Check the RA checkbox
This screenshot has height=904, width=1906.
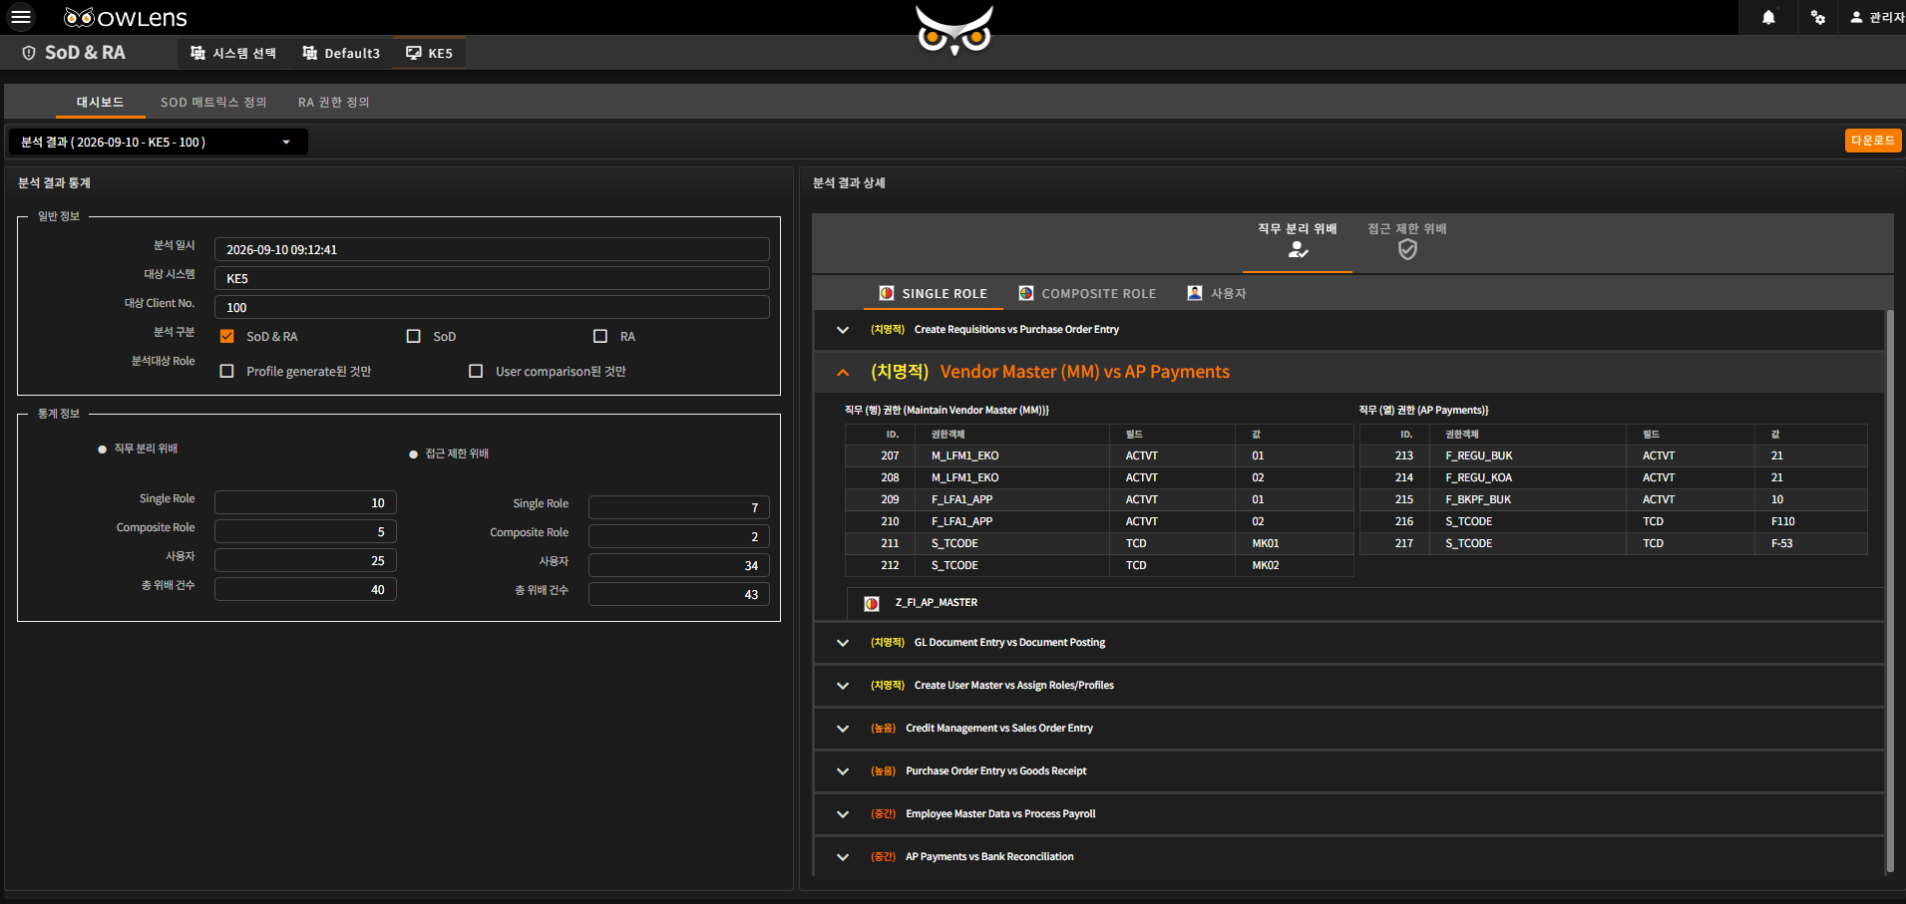[599, 336]
